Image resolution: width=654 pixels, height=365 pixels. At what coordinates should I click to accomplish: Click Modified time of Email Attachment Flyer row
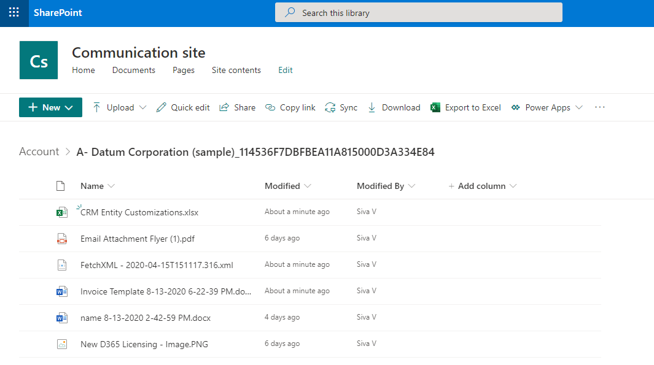point(282,239)
